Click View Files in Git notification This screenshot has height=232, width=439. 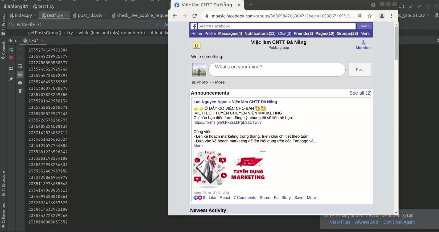(x=340, y=222)
